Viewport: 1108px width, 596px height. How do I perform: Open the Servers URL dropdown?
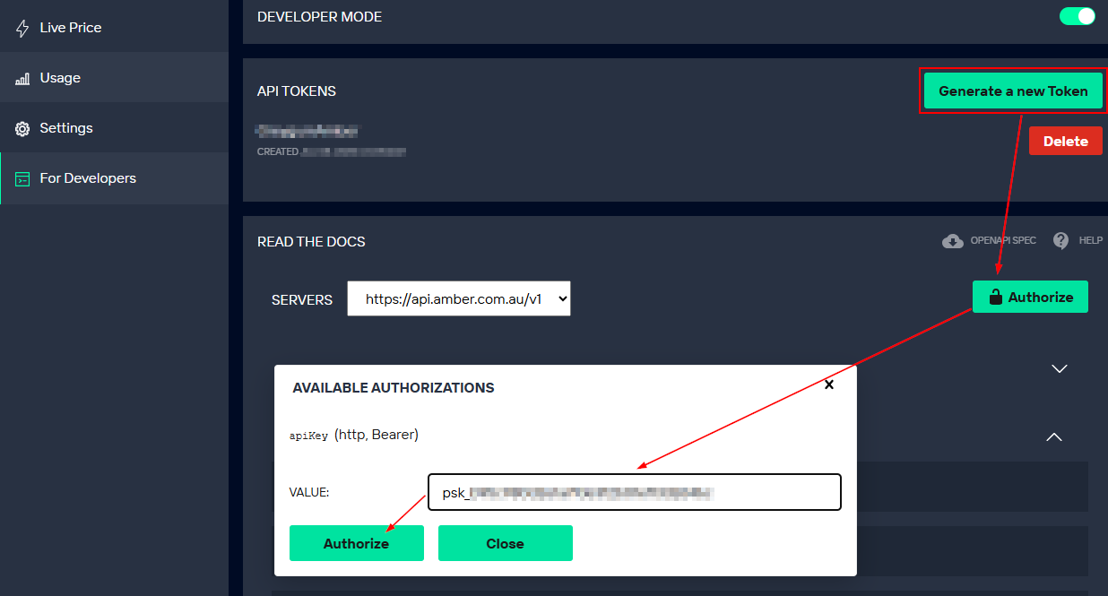click(459, 299)
